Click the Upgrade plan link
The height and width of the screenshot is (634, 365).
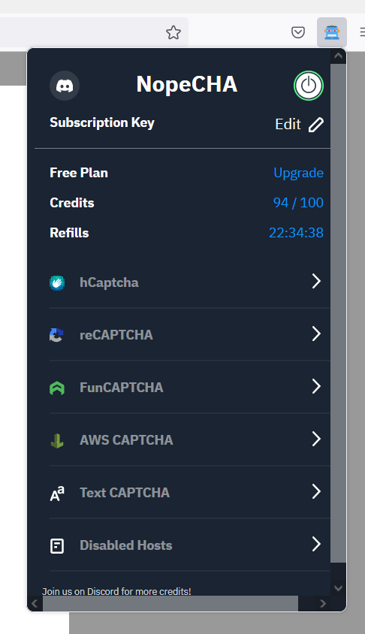pyautogui.click(x=298, y=173)
